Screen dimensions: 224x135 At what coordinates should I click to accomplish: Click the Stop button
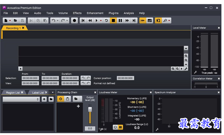[x=113, y=21]
